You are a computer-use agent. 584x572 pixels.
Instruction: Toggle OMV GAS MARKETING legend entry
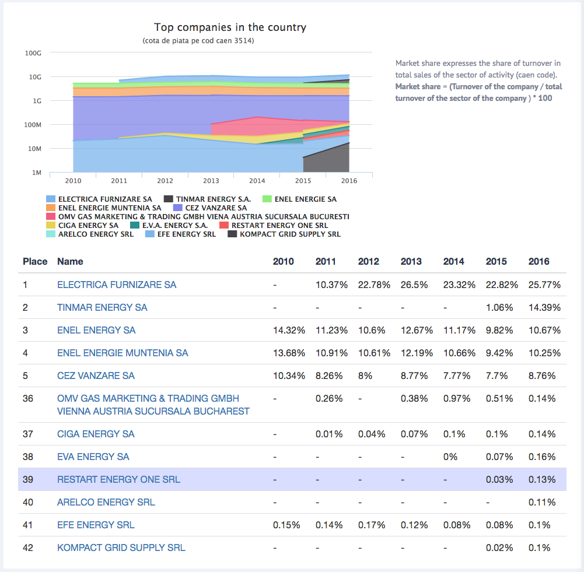(x=198, y=216)
